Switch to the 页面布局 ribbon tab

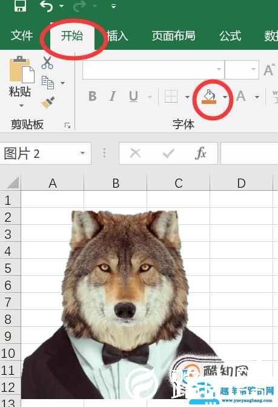point(173,36)
